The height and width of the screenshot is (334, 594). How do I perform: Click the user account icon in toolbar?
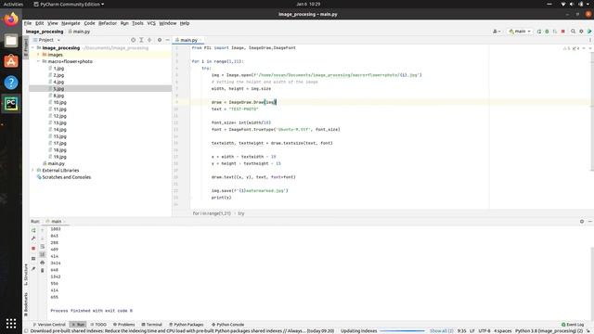click(497, 32)
